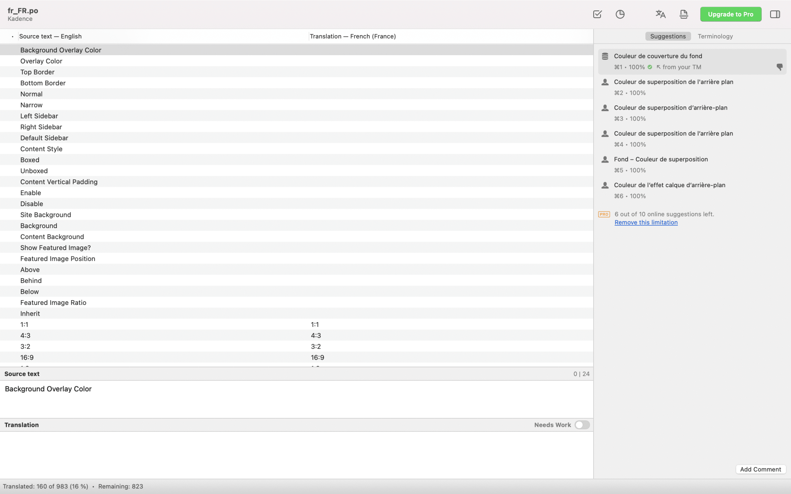This screenshot has height=494, width=791.
Task: Click the task/checklist icon top toolbar
Action: tap(597, 14)
